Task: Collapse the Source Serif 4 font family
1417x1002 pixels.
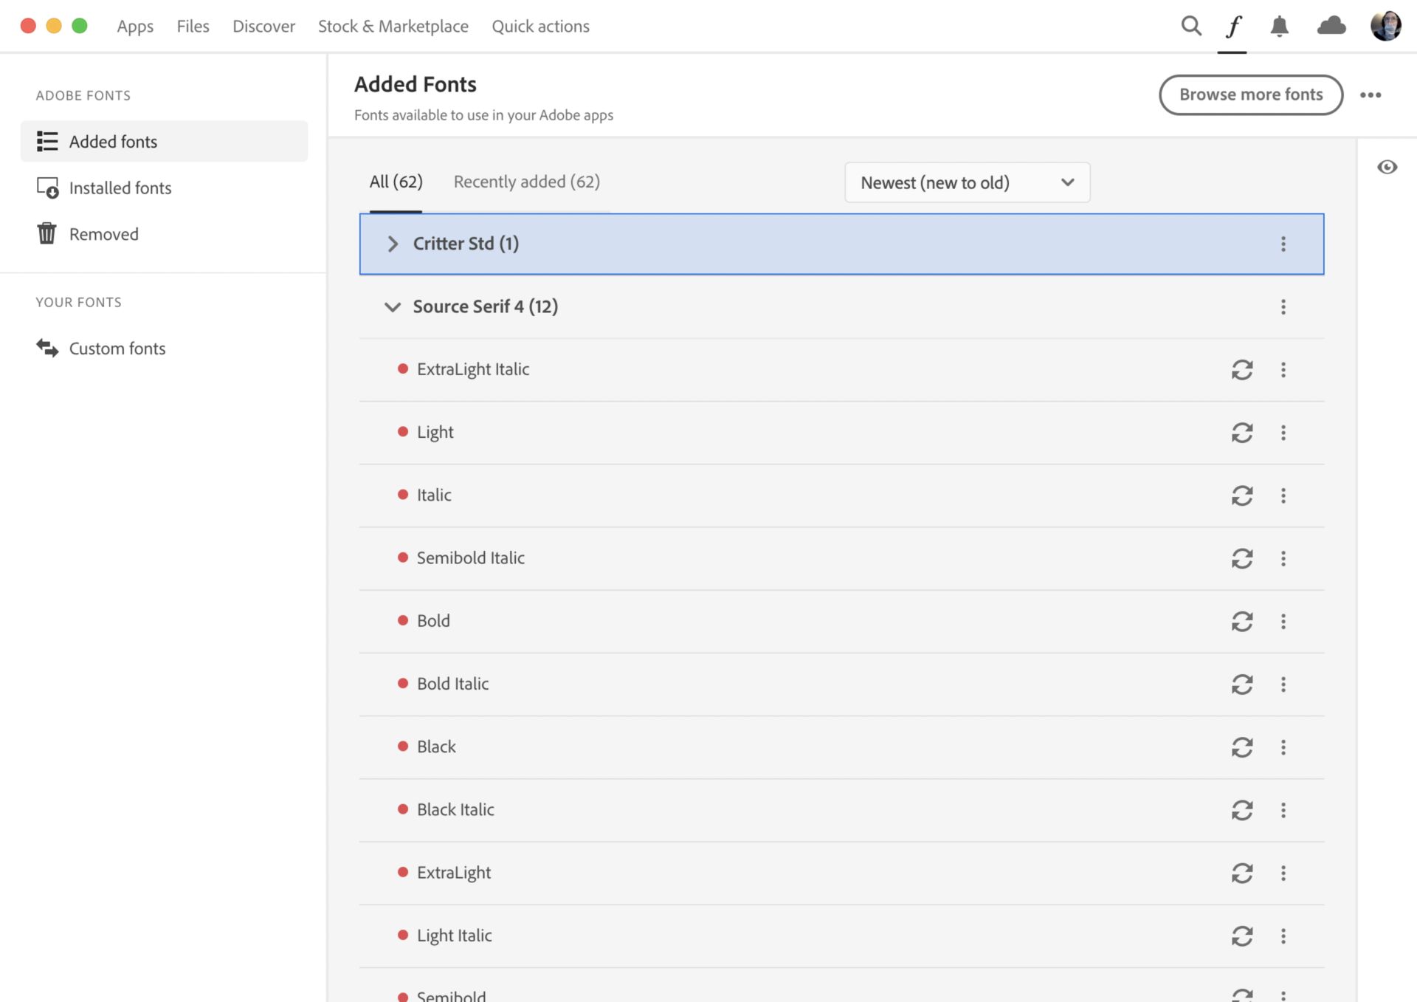Action: point(391,307)
